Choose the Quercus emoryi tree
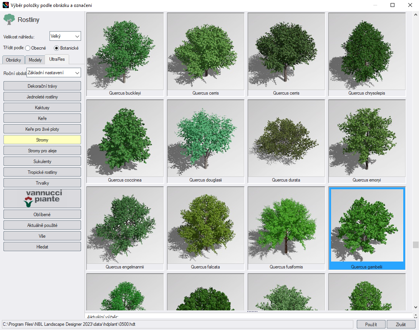Viewport: 419px width, 330px height. [x=367, y=141]
